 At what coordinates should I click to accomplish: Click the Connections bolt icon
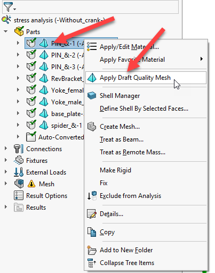click(19, 148)
